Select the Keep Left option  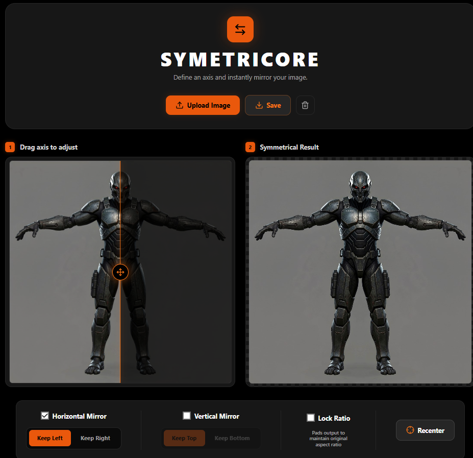tap(50, 438)
